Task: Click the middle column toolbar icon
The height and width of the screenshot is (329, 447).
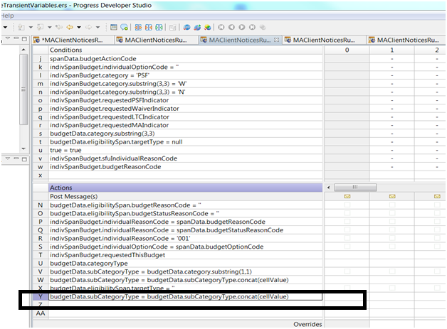Action: (149, 27)
